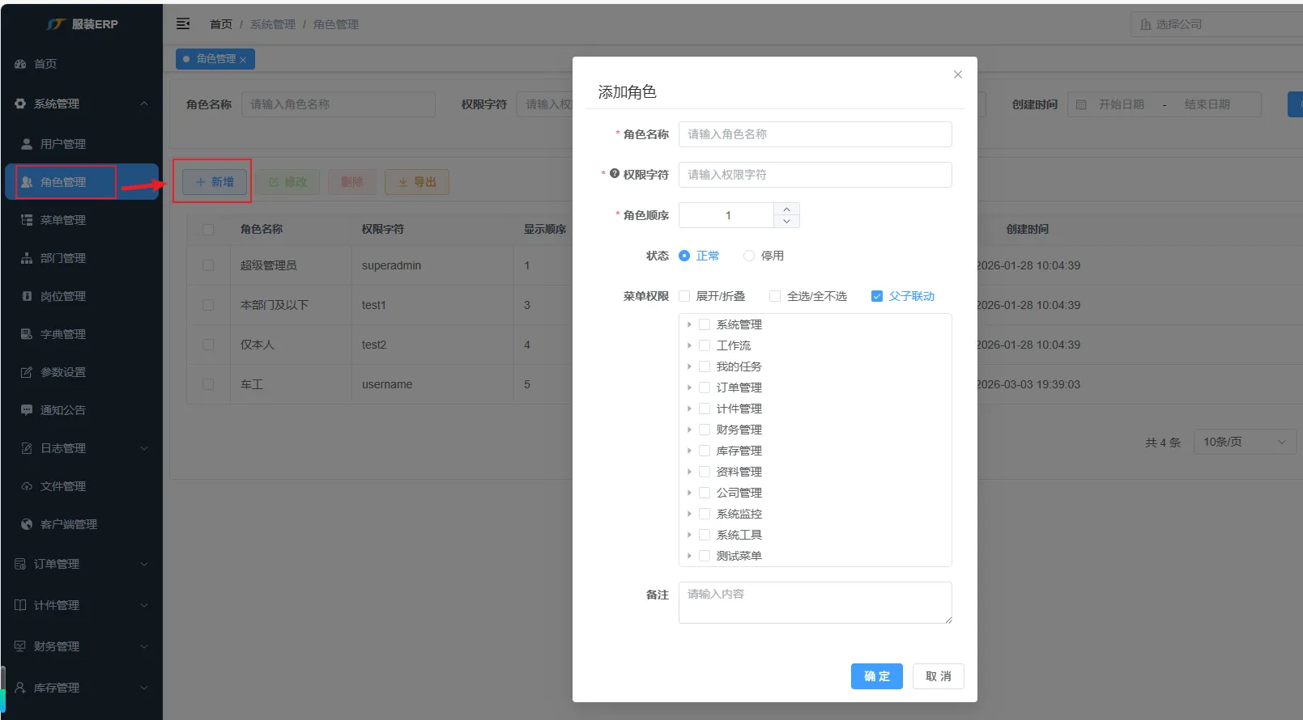Click the 菜单管理 icon in sidebar
The height and width of the screenshot is (720, 1303).
tap(27, 220)
